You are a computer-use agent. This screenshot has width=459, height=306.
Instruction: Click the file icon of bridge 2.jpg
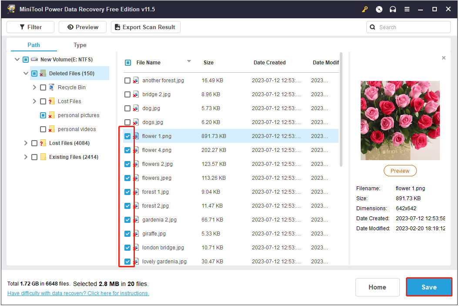136,94
